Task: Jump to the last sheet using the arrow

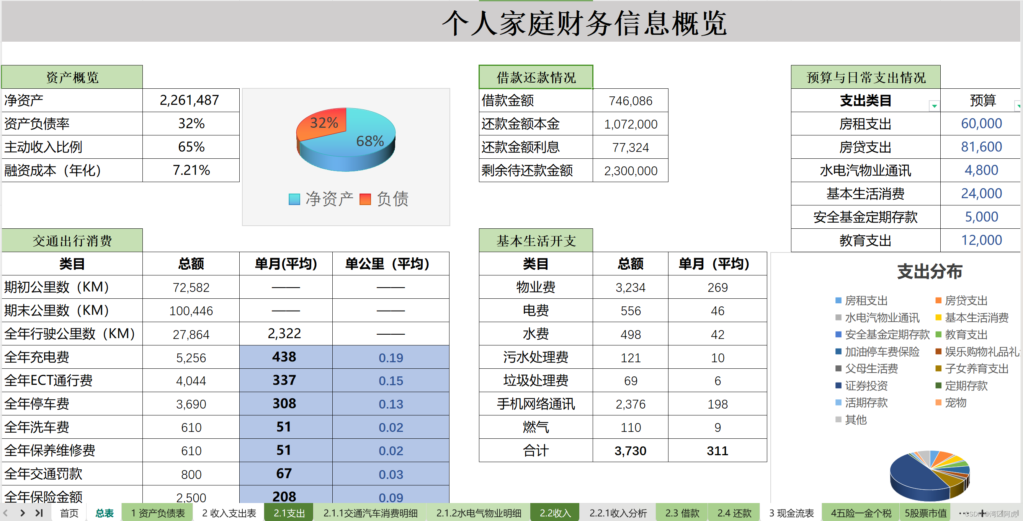Action: (39, 513)
